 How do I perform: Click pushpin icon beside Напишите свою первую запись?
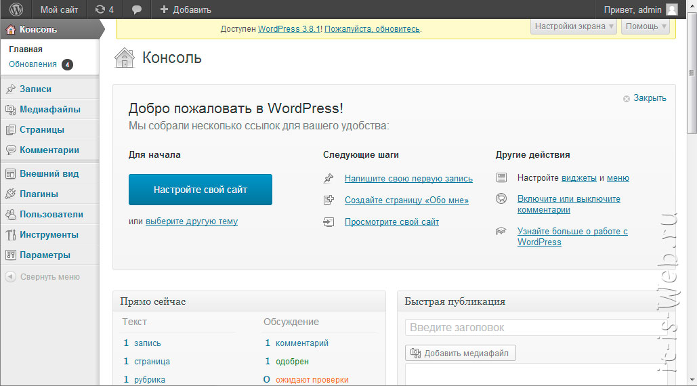click(329, 179)
